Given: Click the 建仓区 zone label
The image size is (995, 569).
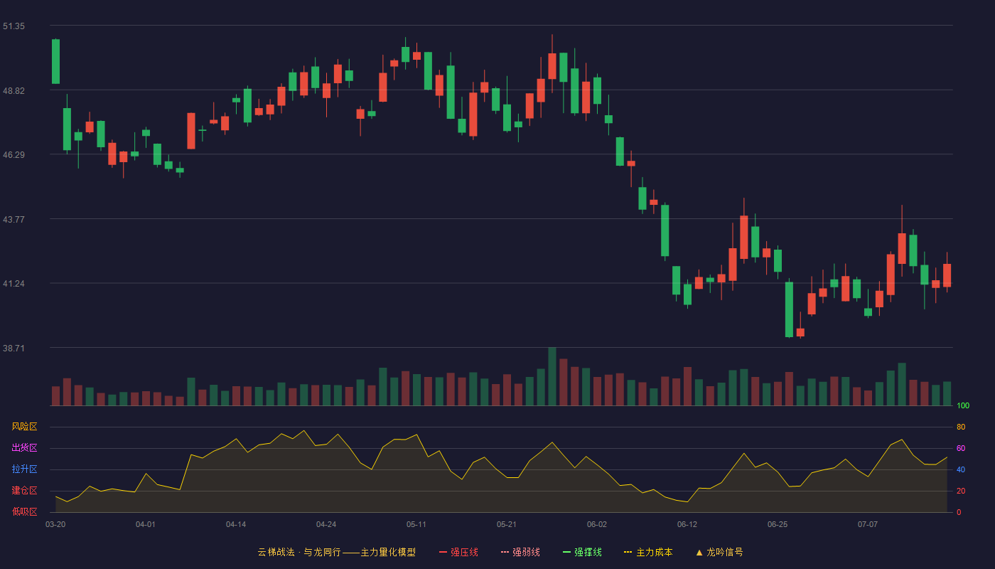Looking at the screenshot, I should pyautogui.click(x=24, y=491).
